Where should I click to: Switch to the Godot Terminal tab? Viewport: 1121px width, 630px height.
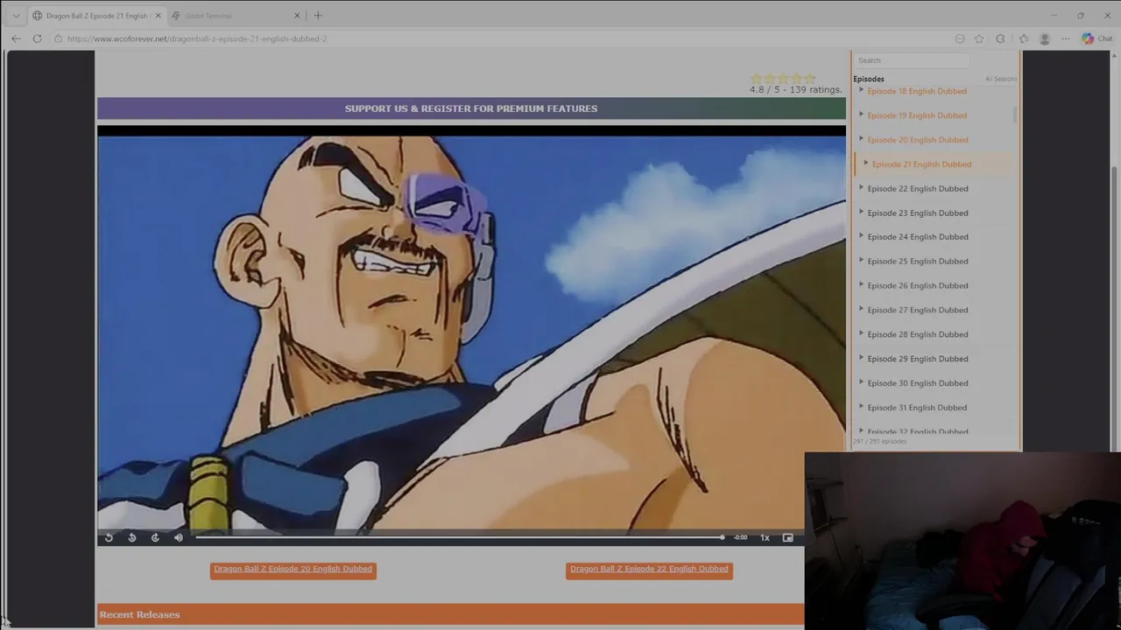[x=236, y=15]
